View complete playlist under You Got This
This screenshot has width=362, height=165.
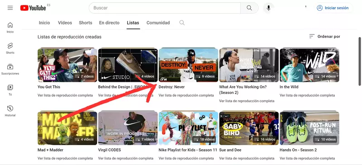[65, 95]
